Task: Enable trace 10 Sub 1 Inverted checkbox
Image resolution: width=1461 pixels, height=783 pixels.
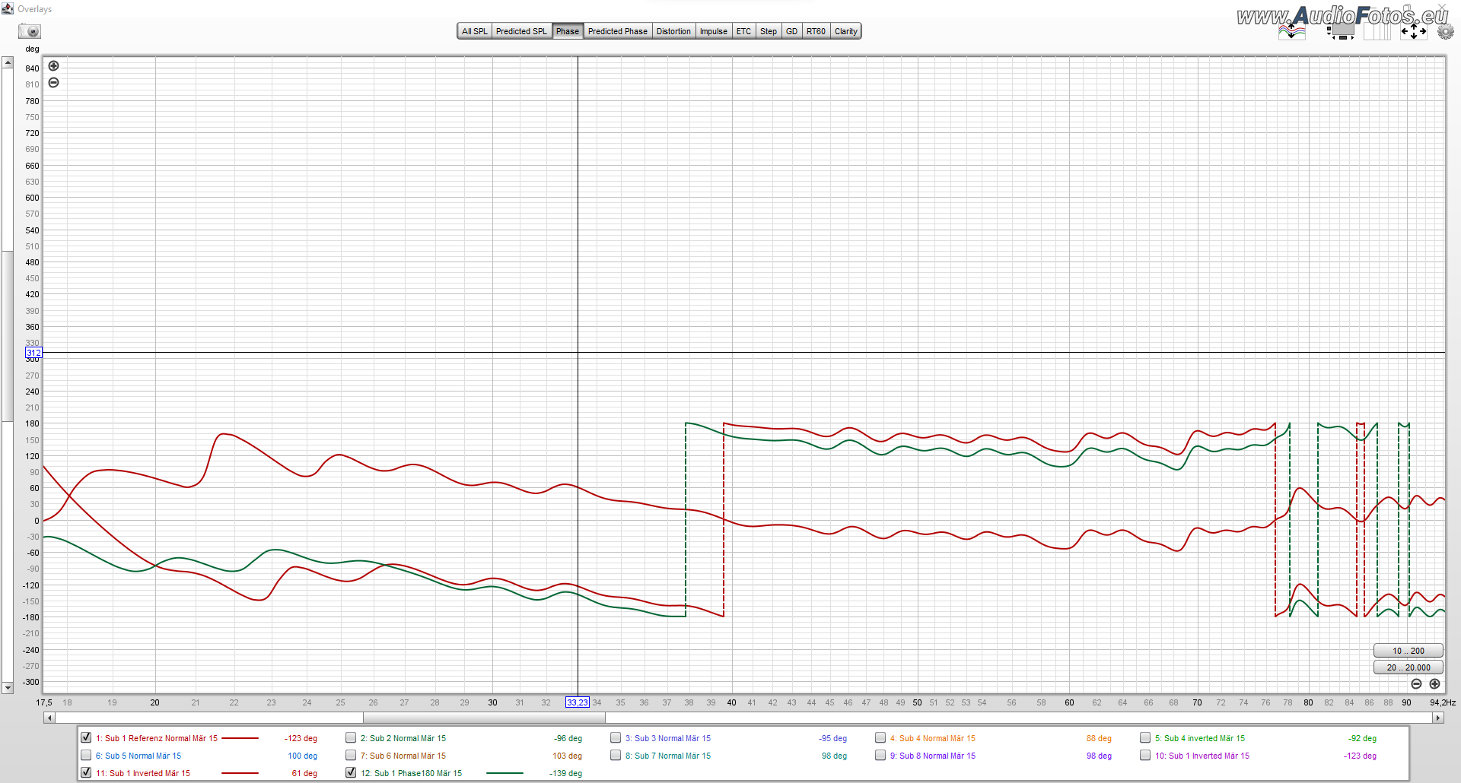Action: click(1145, 755)
